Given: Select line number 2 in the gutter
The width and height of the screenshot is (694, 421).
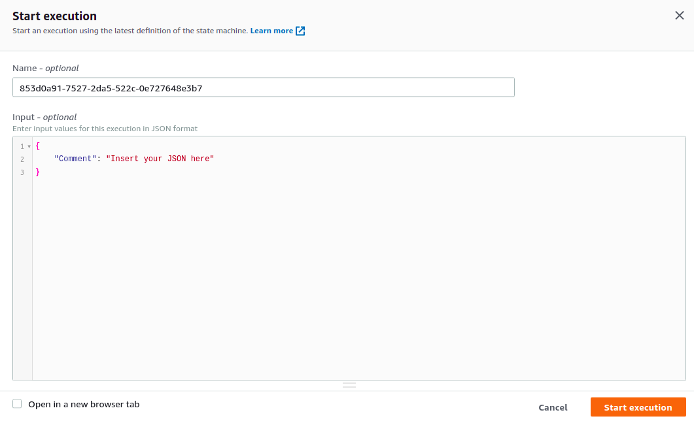Looking at the screenshot, I should pyautogui.click(x=22, y=159).
